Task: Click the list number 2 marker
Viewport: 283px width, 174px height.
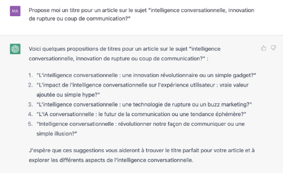Action: coord(31,85)
